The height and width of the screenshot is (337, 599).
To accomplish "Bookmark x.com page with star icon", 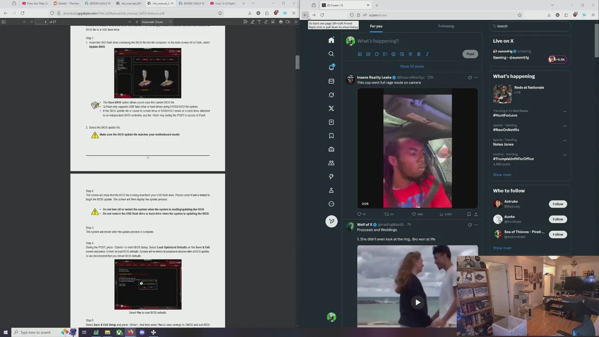I will [519, 15].
